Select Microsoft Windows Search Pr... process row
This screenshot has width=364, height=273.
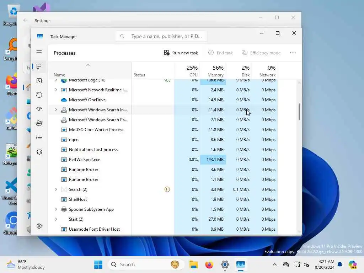coord(163,120)
